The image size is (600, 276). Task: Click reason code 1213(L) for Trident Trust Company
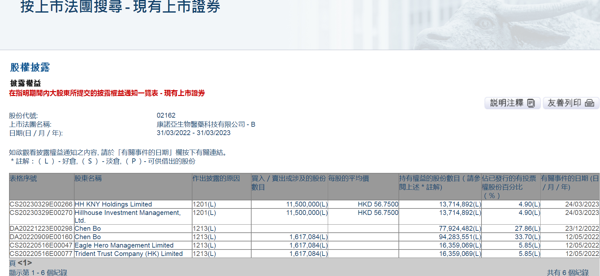coord(204,254)
